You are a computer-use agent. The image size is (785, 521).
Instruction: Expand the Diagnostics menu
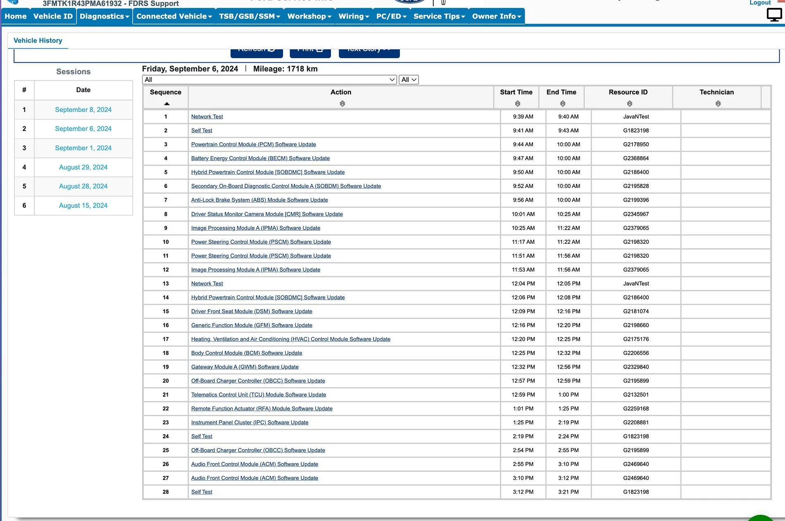click(105, 16)
